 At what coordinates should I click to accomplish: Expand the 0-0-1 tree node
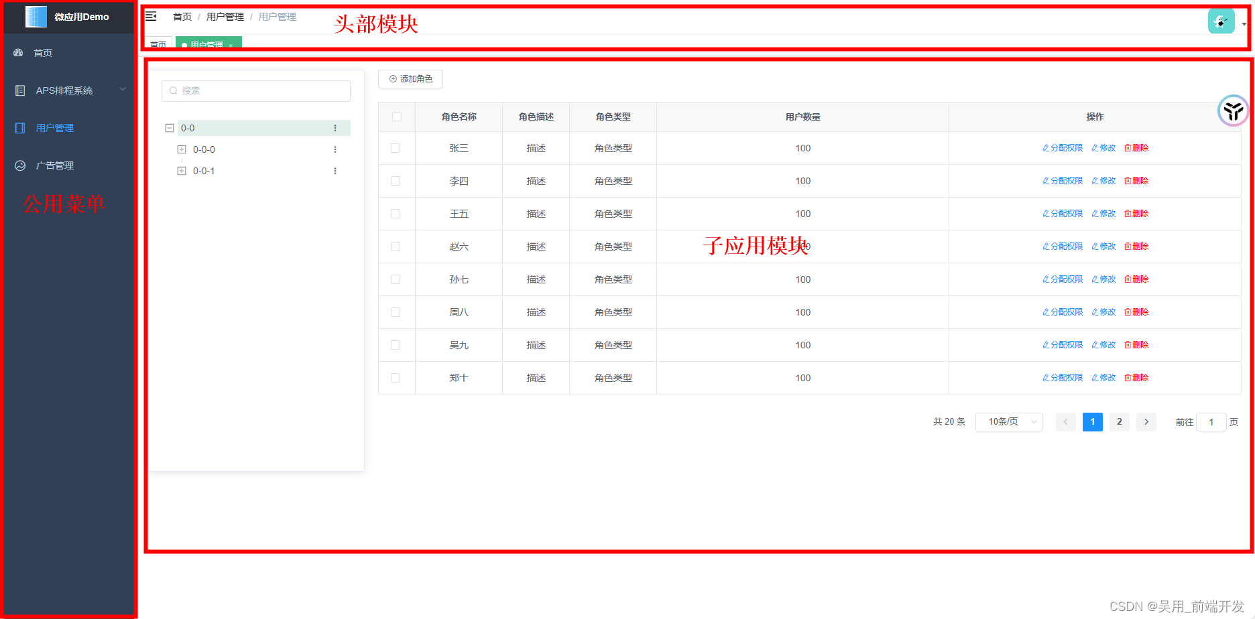[182, 171]
